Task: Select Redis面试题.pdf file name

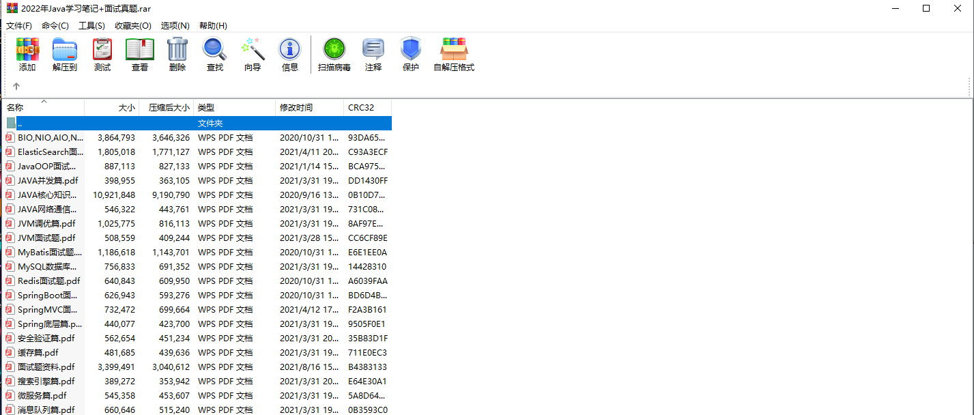Action: [49, 281]
